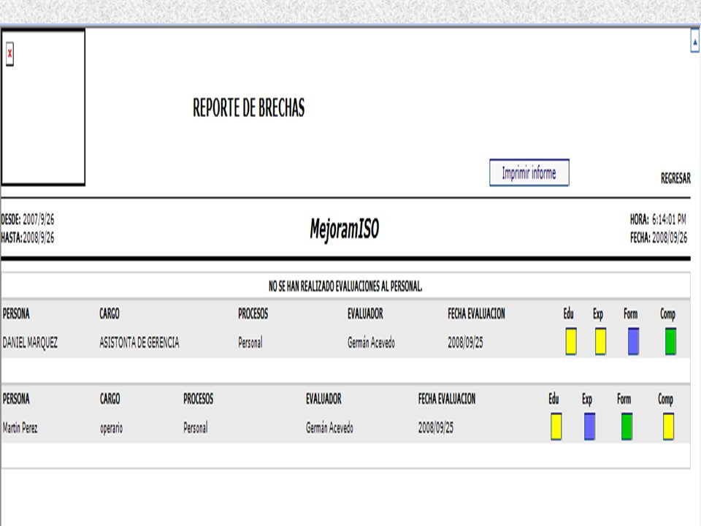The image size is (701, 526).
Task: Select the Exp blue swatch for Martin Perez
Action: [590, 427]
